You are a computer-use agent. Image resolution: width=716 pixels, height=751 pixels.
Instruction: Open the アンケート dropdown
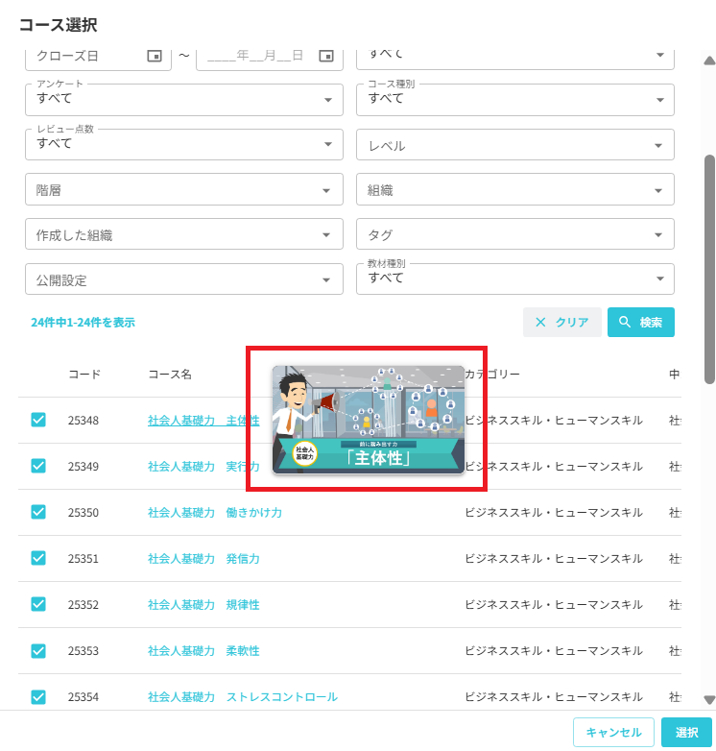coord(184,100)
